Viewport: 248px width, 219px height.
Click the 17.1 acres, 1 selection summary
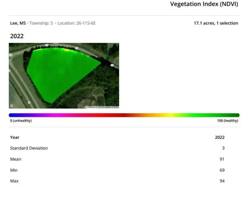[216, 23]
